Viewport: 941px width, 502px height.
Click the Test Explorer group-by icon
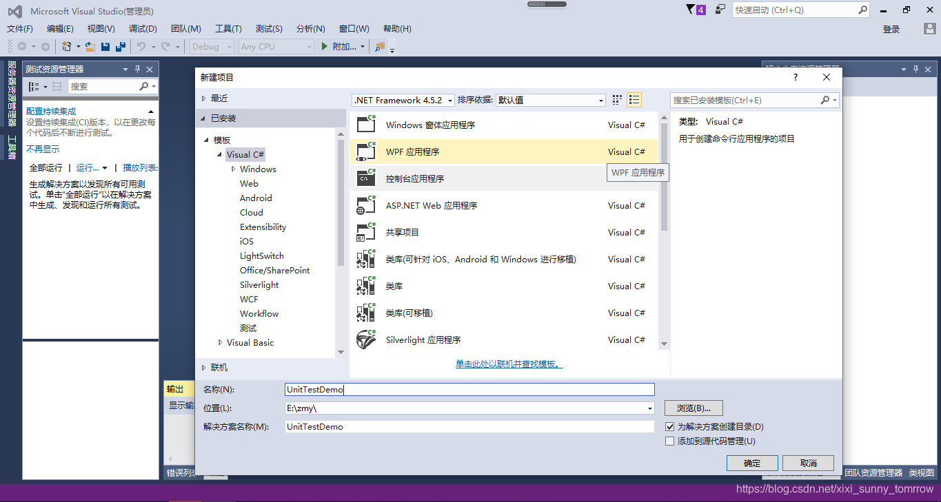pyautogui.click(x=34, y=86)
